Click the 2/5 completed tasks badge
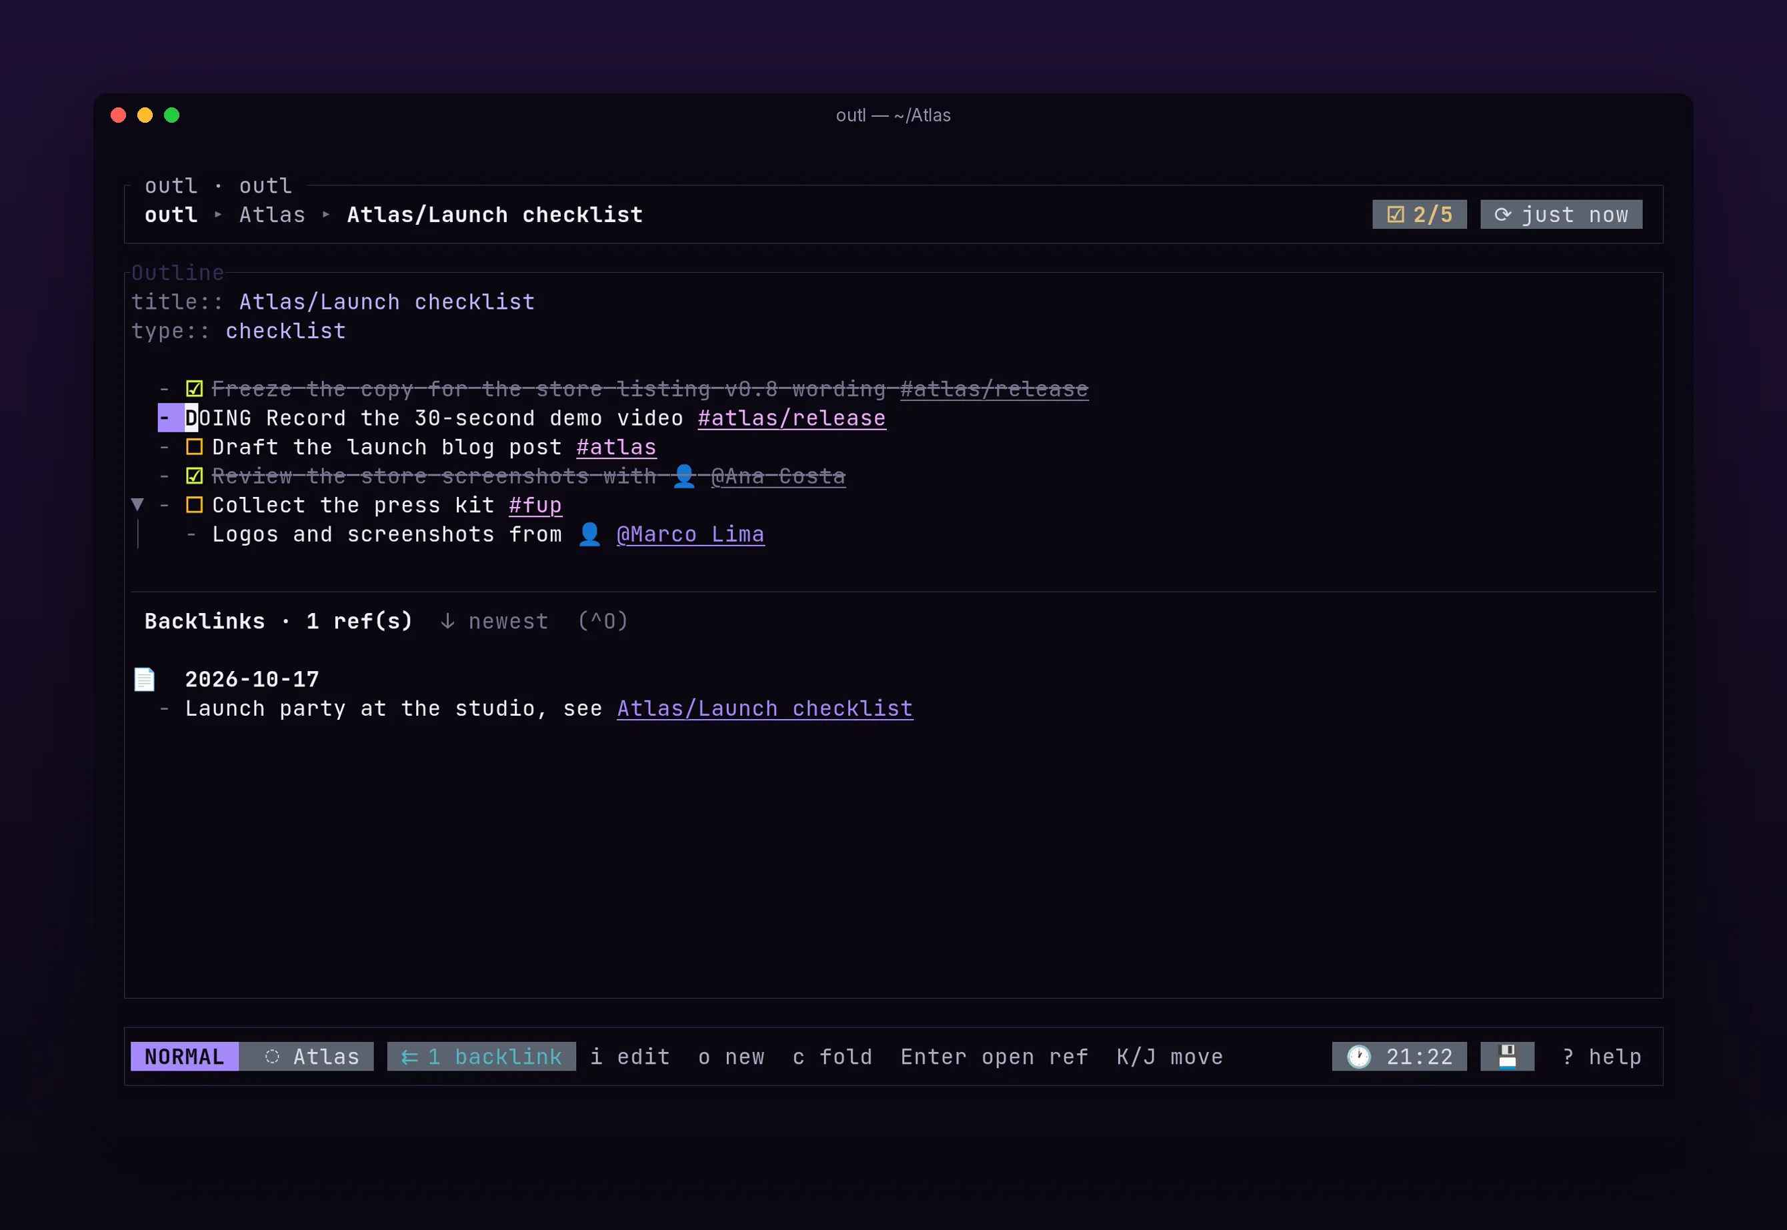The image size is (1787, 1230). (x=1419, y=214)
